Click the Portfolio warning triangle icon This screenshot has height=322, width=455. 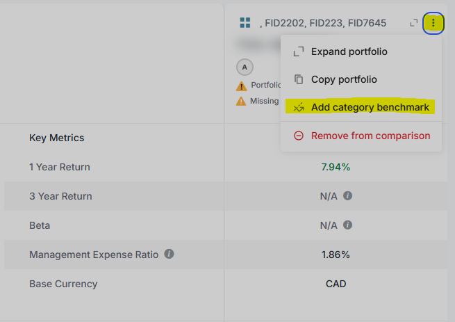click(x=241, y=86)
